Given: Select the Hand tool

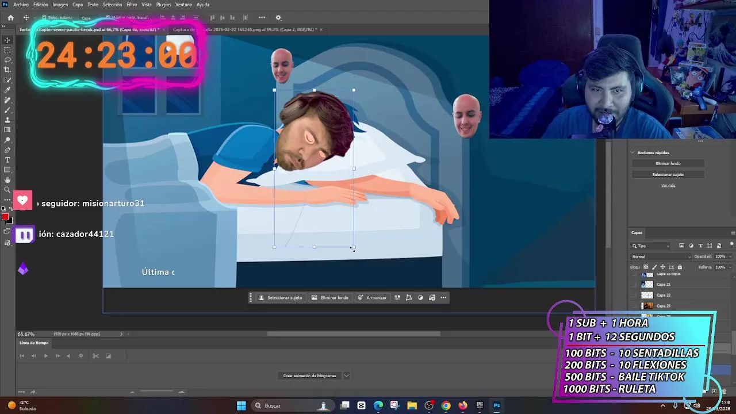Looking at the screenshot, I should 7,180.
